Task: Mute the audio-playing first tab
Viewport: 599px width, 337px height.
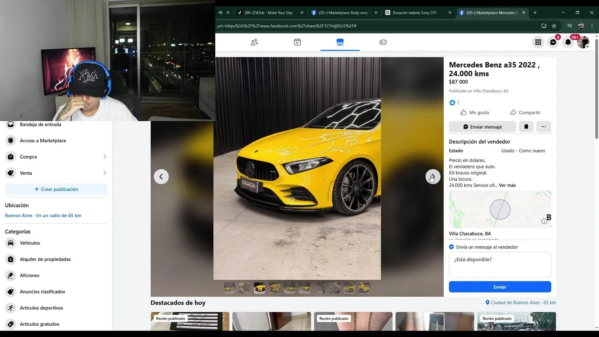Action: 220,13
